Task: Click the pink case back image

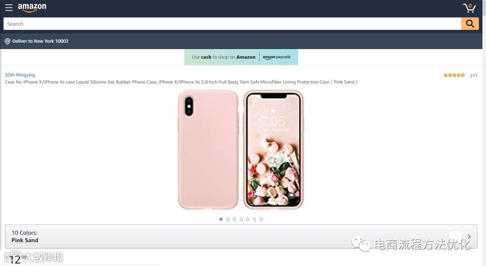Action: click(x=208, y=149)
